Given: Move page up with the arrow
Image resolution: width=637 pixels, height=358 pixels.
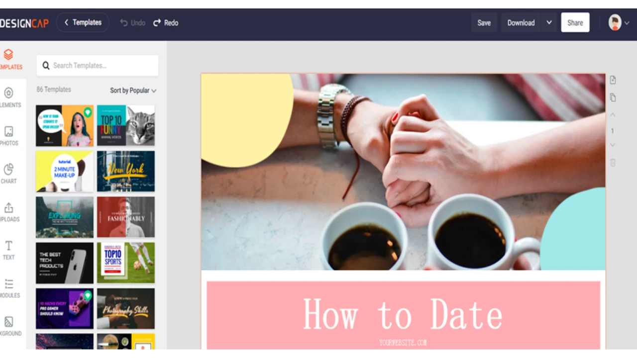Looking at the screenshot, I should (x=613, y=115).
